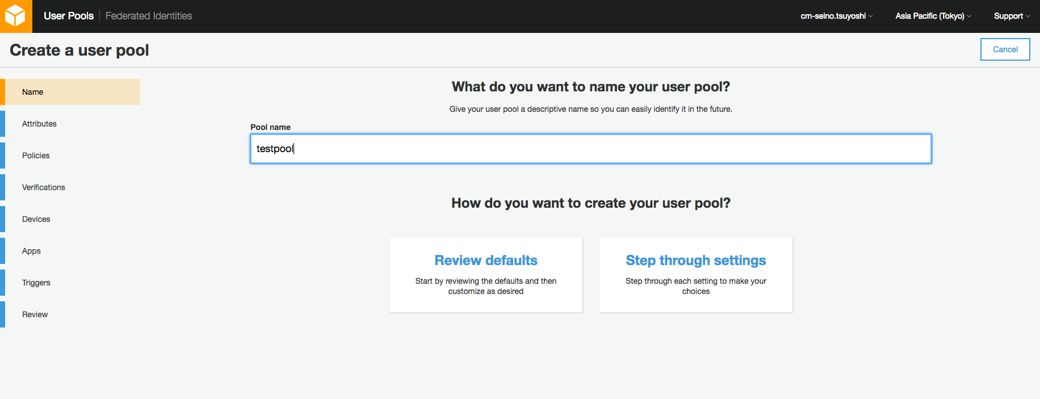
Task: Open the Asia Pacific (Tokyo) region dropdown
Action: pyautogui.click(x=933, y=16)
